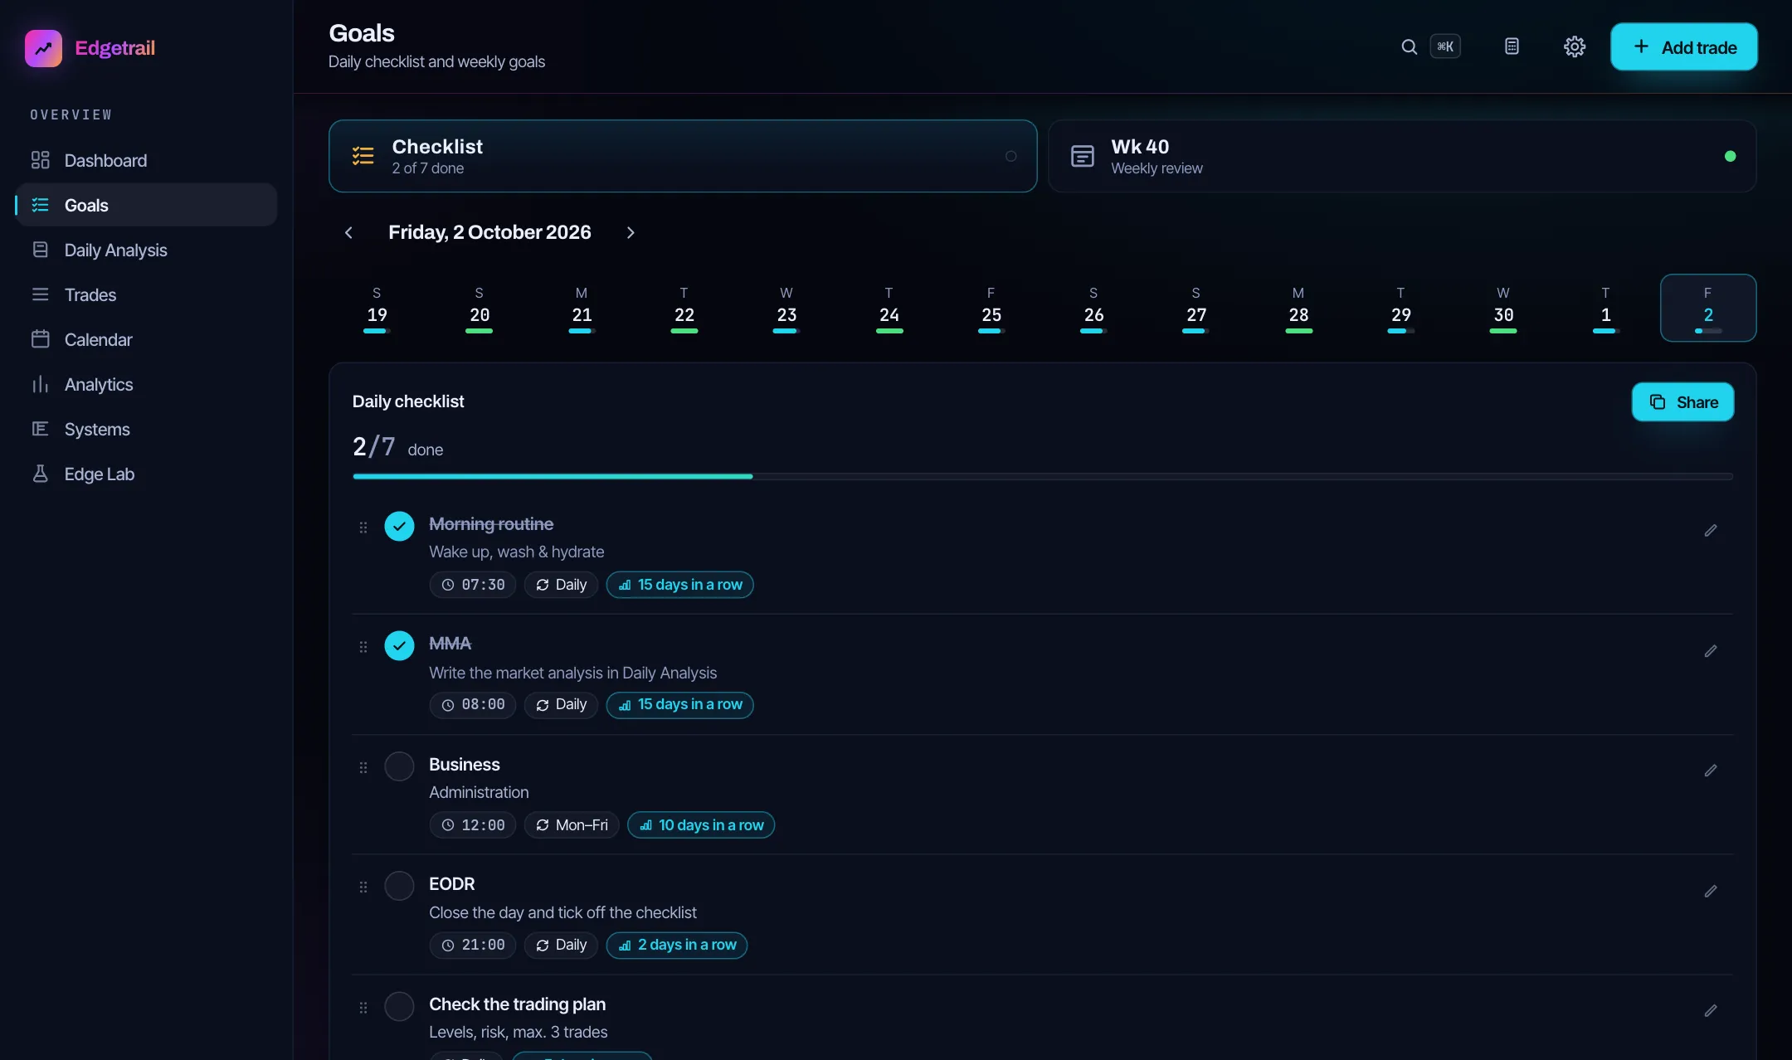The height and width of the screenshot is (1060, 1792).
Task: Edit the Morning routine item pencil
Action: (x=1711, y=530)
